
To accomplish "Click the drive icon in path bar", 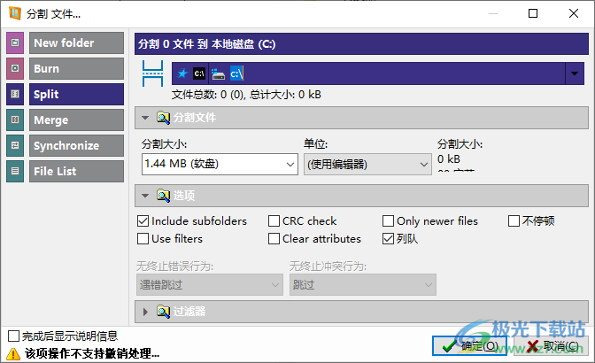I will (218, 73).
